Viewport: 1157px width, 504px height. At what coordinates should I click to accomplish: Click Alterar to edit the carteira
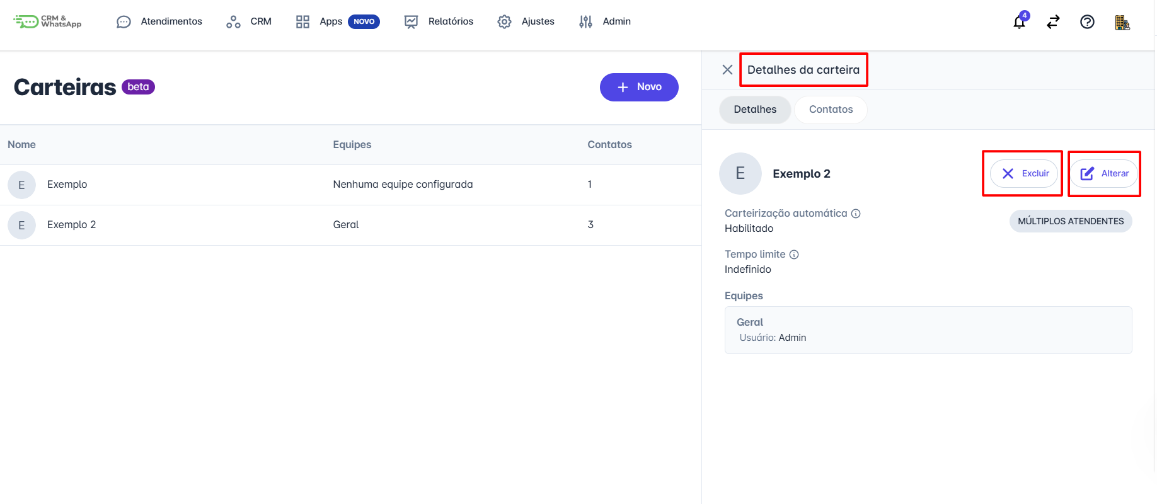[x=1104, y=174]
